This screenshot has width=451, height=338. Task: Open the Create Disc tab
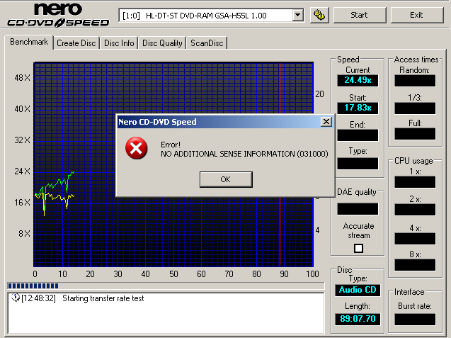pyautogui.click(x=76, y=43)
